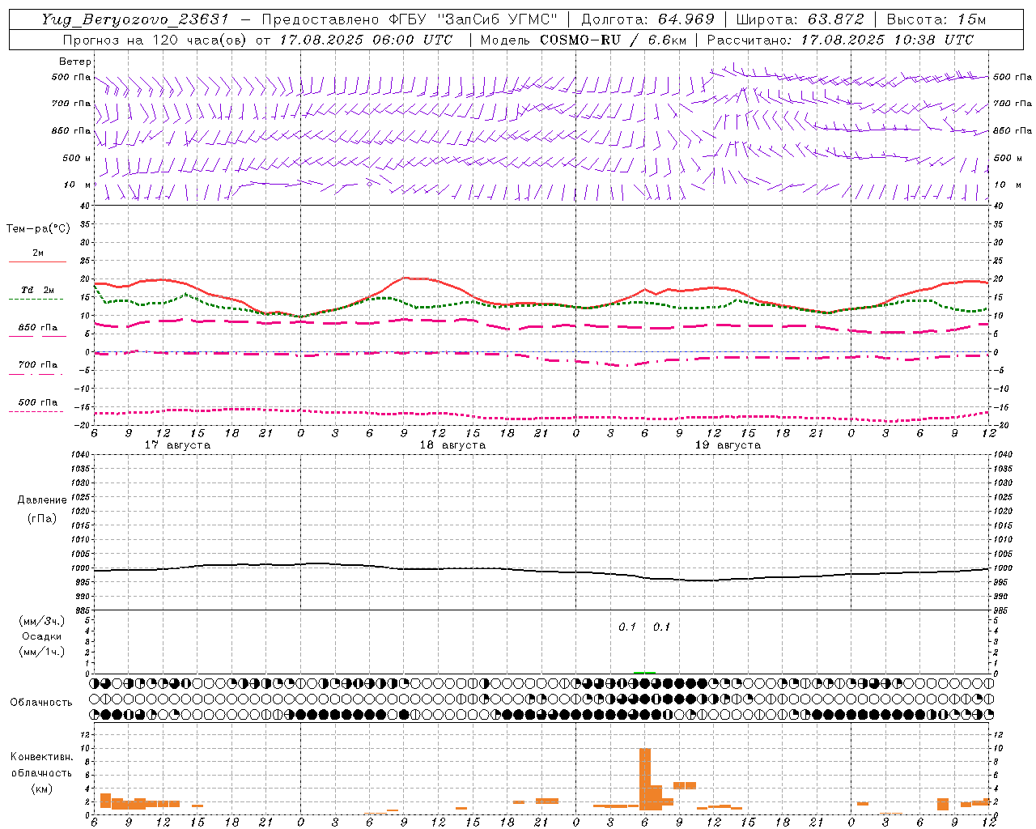Screen dimensions: 1036x829
Task: Click the tallest orange convective cloud bar
Action: point(645,779)
